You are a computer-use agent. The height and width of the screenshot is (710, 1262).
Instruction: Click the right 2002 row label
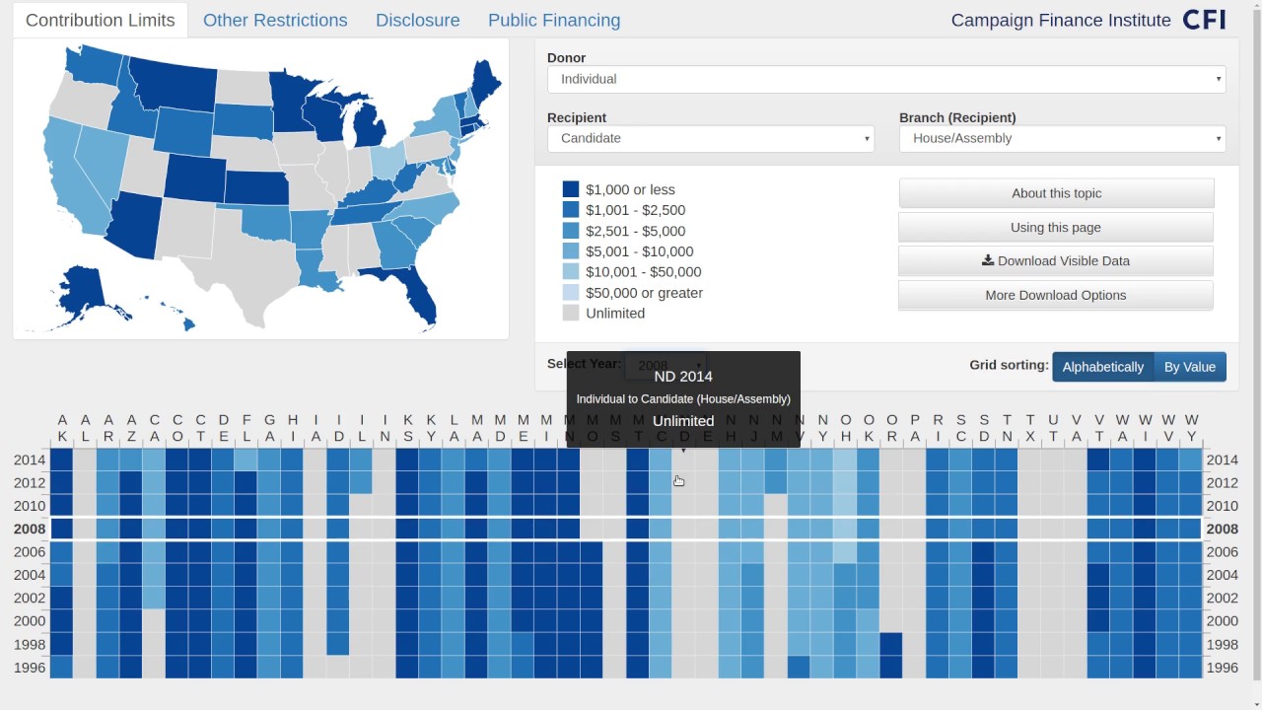tap(1223, 598)
